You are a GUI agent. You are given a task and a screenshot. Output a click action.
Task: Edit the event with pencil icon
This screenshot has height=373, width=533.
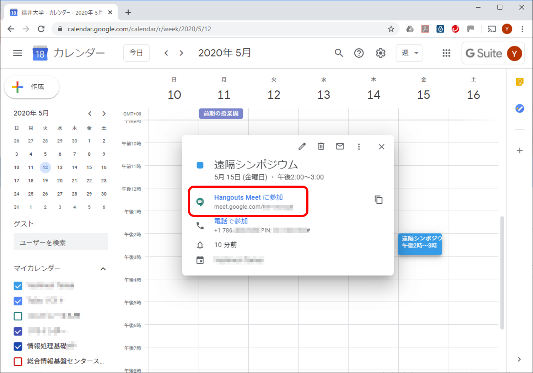[302, 146]
